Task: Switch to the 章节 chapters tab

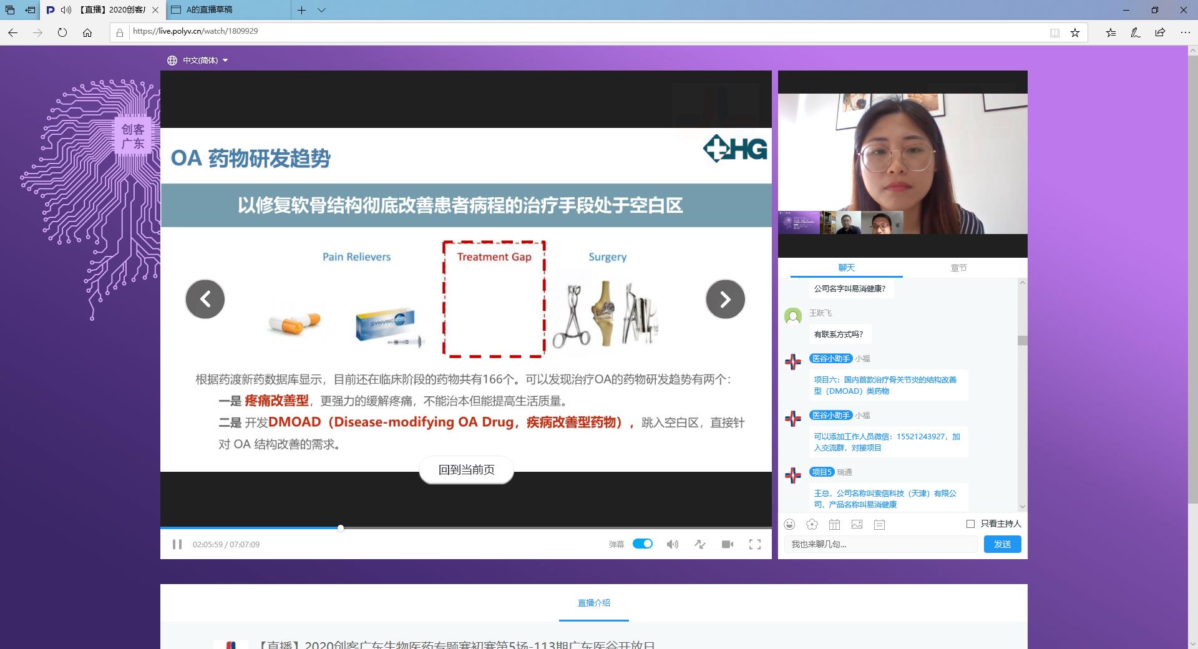Action: pos(958,267)
